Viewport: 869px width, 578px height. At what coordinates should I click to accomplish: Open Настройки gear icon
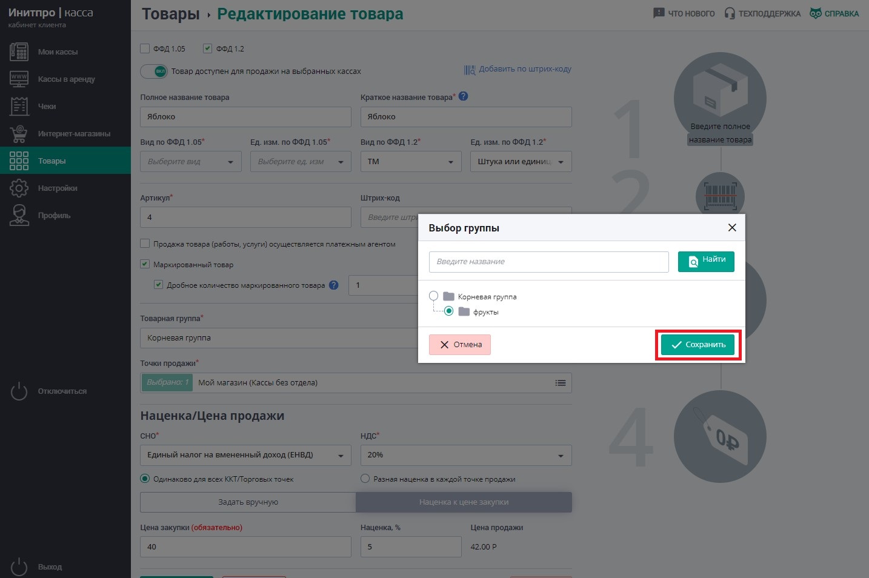click(19, 188)
